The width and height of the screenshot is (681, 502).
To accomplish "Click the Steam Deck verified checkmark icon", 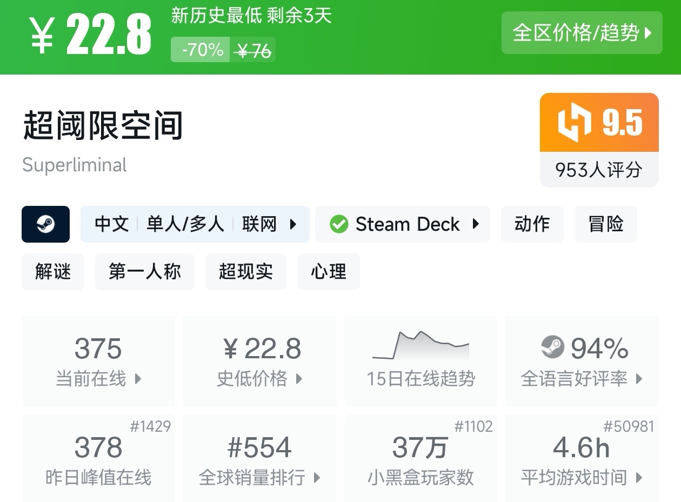I will pyautogui.click(x=339, y=224).
